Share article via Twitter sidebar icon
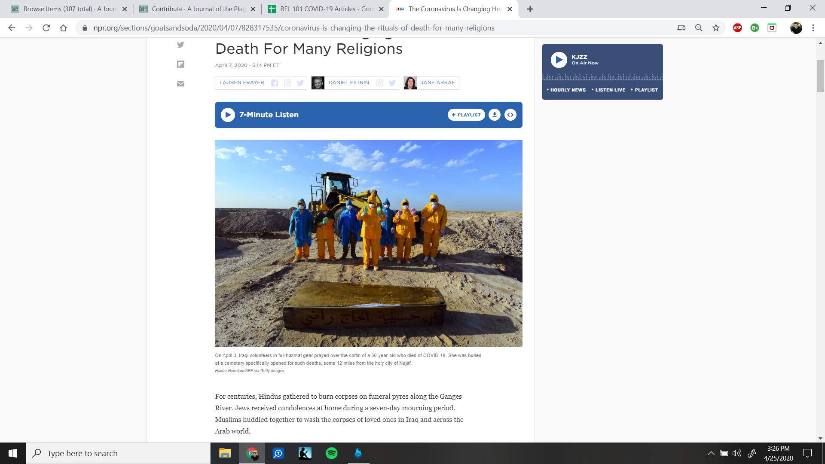The width and height of the screenshot is (825, 464). click(180, 45)
